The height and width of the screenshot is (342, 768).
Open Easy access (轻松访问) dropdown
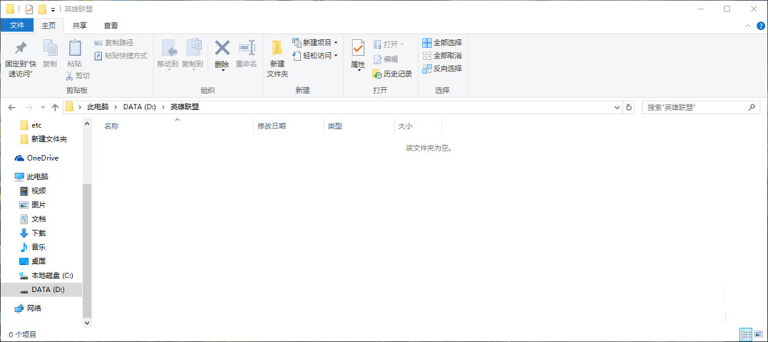[314, 56]
